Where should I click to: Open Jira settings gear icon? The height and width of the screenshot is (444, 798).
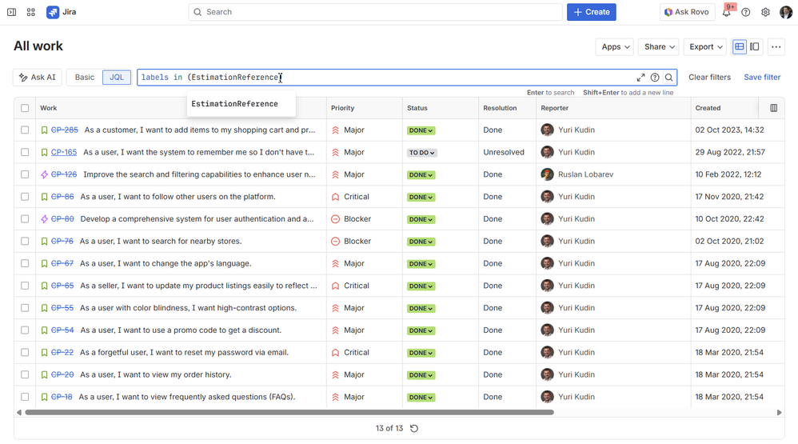(765, 12)
